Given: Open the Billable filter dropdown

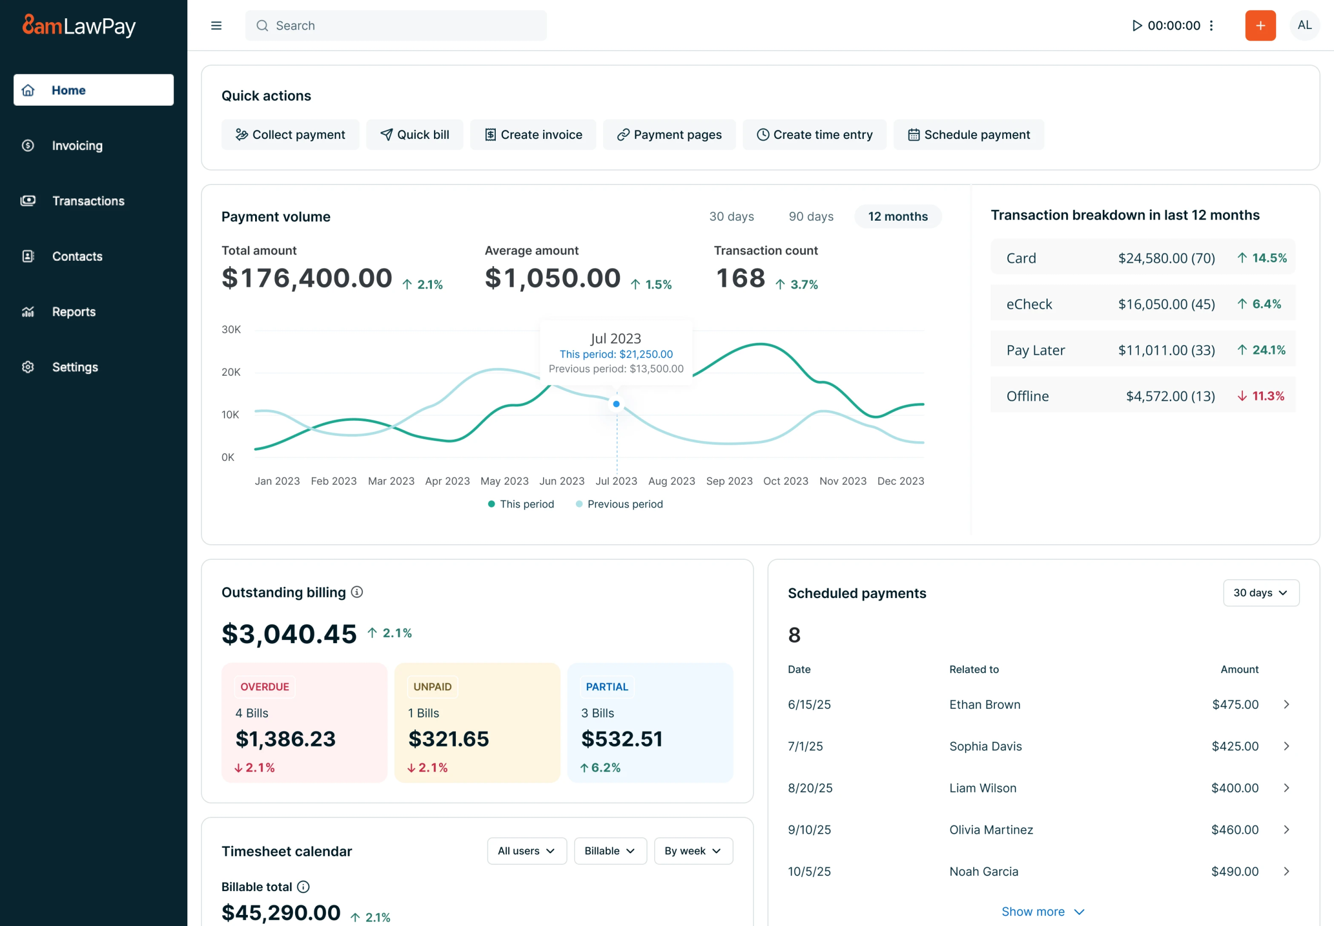Looking at the screenshot, I should [609, 850].
